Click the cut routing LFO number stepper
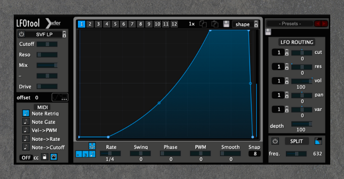This screenshot has height=179, width=344. click(287, 53)
